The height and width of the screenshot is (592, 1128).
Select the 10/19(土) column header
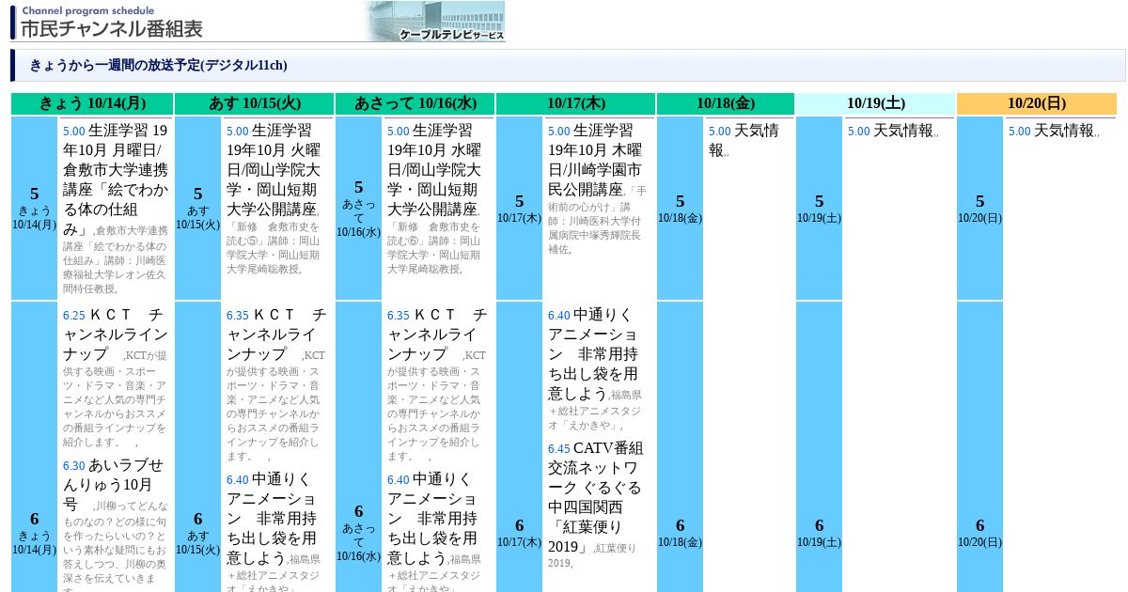pyautogui.click(x=875, y=103)
